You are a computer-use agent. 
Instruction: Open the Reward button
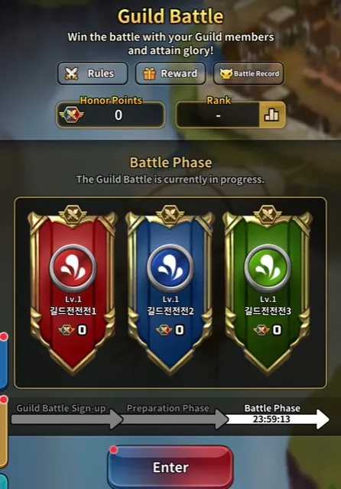(170, 73)
